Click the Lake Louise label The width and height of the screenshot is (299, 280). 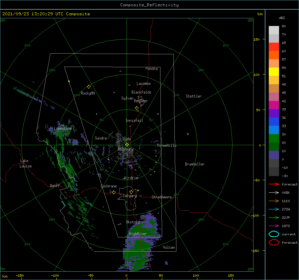point(26,163)
